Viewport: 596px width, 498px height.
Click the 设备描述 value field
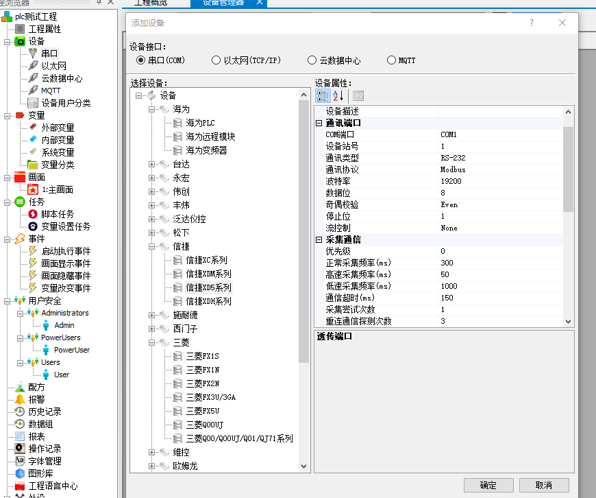point(500,111)
